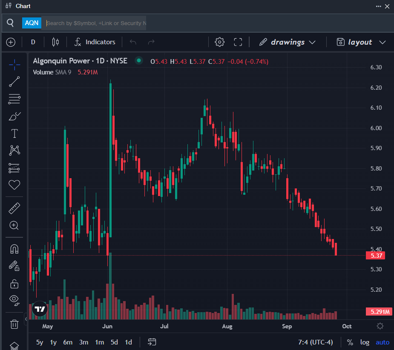Open the Indicators panel
Image resolution: width=394 pixels, height=350 pixels.
tap(95, 42)
